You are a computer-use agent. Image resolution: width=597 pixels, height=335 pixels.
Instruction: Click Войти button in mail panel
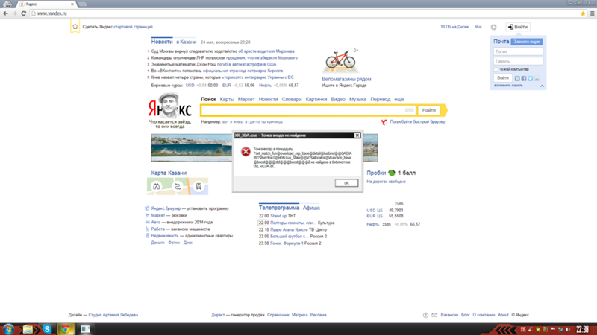502,78
